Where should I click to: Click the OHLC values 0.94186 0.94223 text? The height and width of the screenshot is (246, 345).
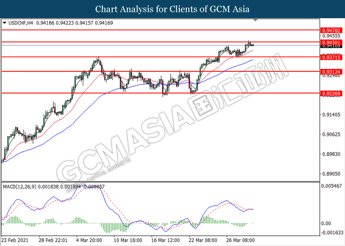55,23
